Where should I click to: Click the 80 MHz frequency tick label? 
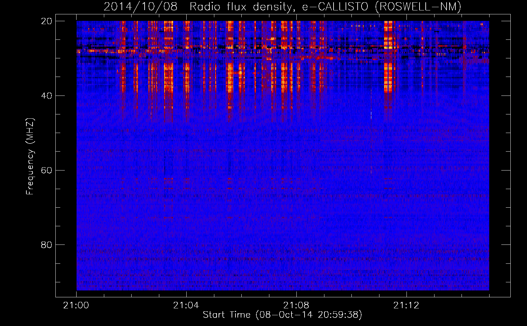[x=47, y=245]
